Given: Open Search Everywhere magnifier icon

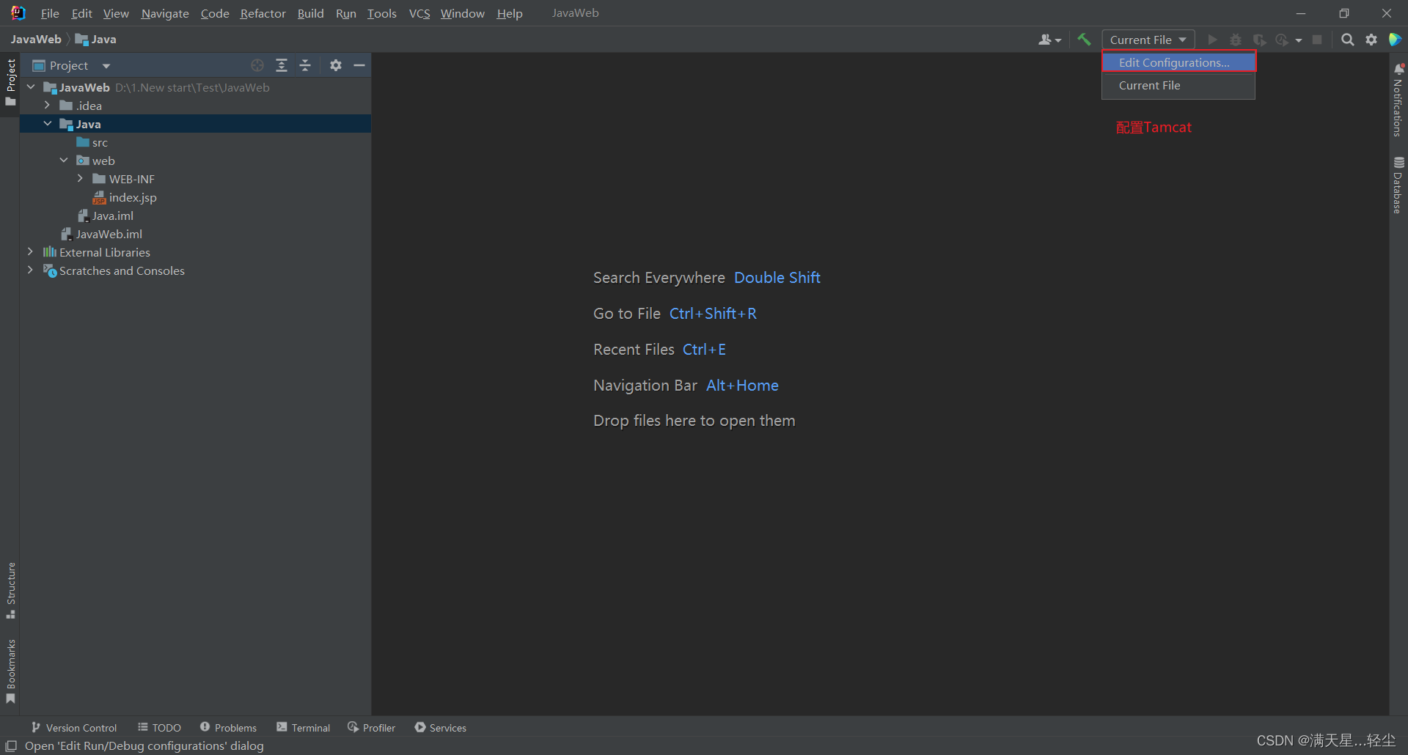Looking at the screenshot, I should [x=1347, y=40].
